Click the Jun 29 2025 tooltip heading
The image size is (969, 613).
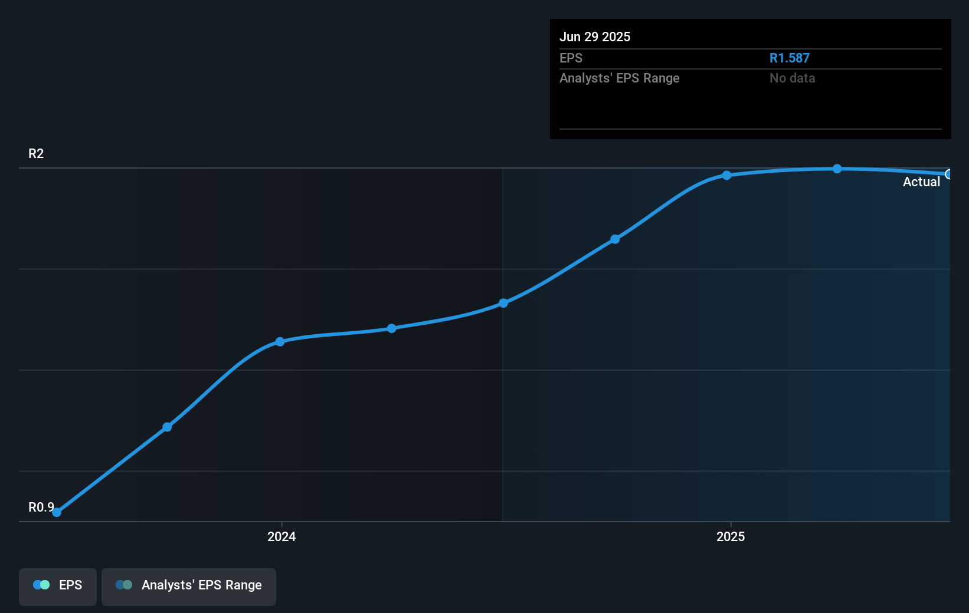point(595,37)
